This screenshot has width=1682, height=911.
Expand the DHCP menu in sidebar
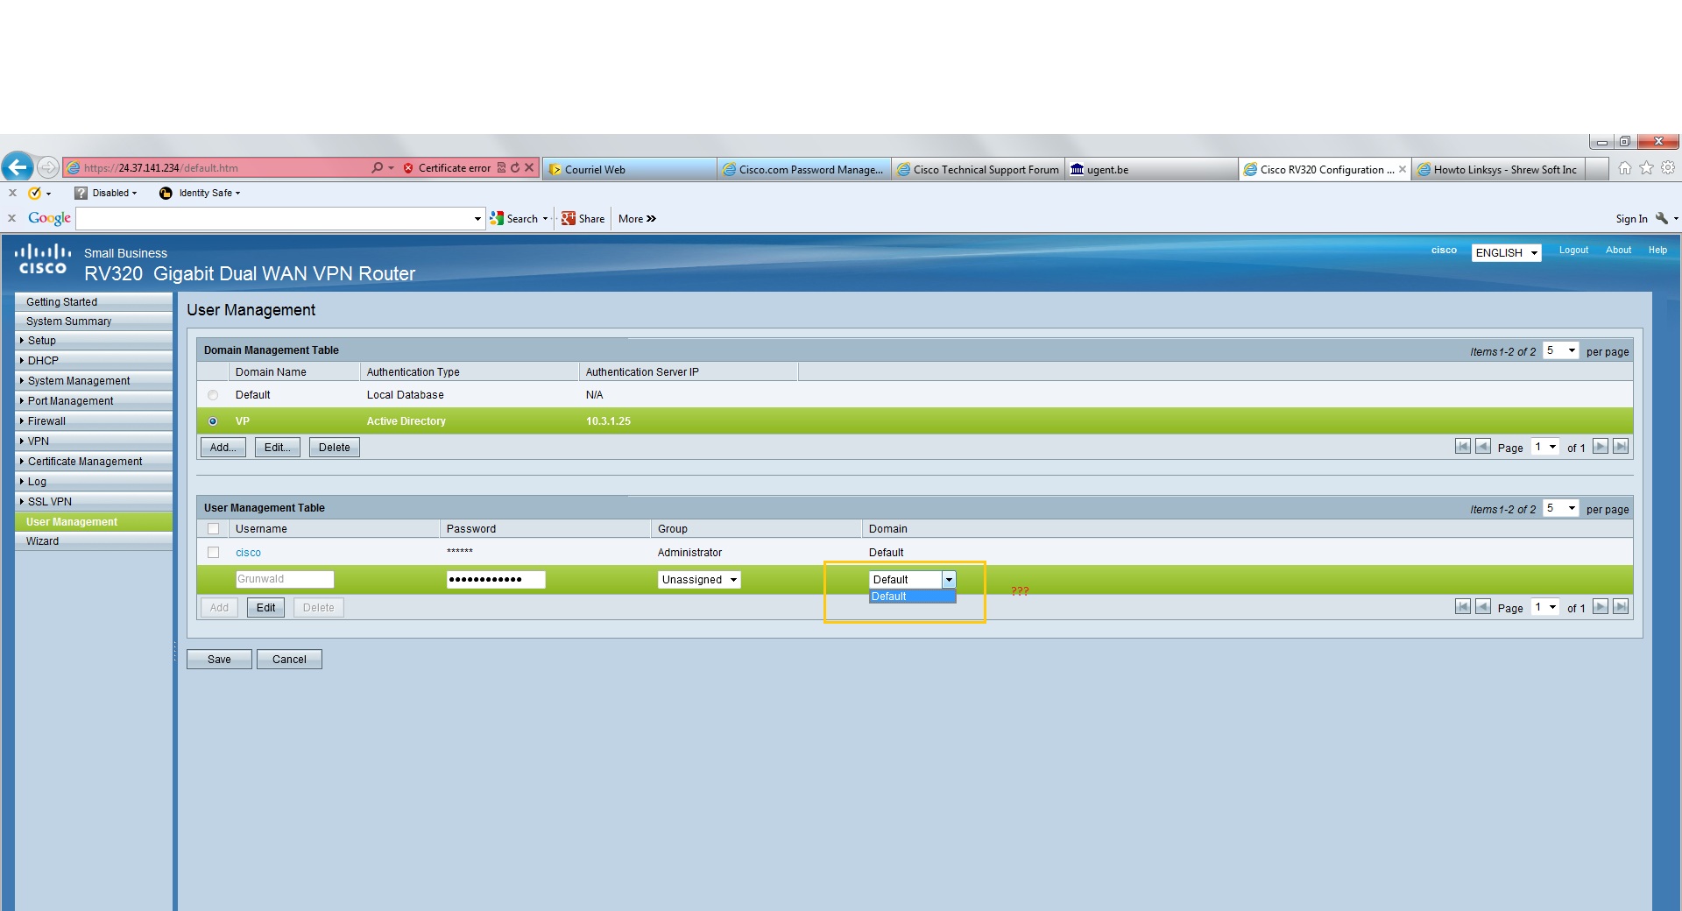click(x=94, y=361)
